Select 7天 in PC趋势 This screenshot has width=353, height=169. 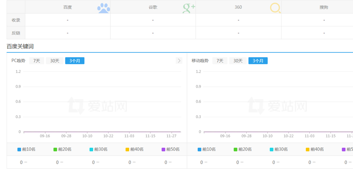[37, 61]
